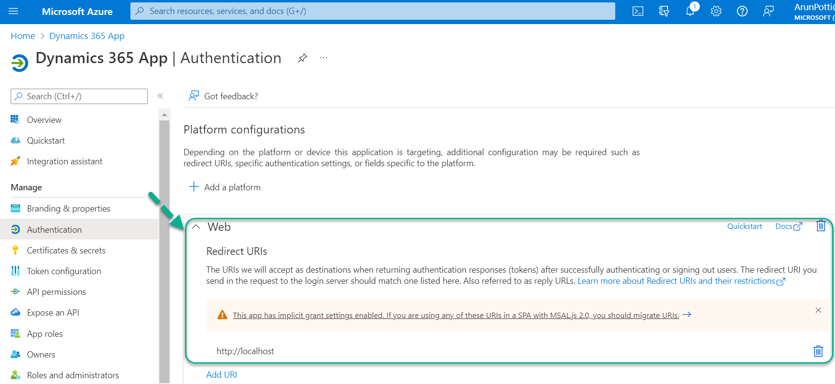Follow the implicit grant migrate URIs link
835x384 pixels.
[x=462, y=315]
